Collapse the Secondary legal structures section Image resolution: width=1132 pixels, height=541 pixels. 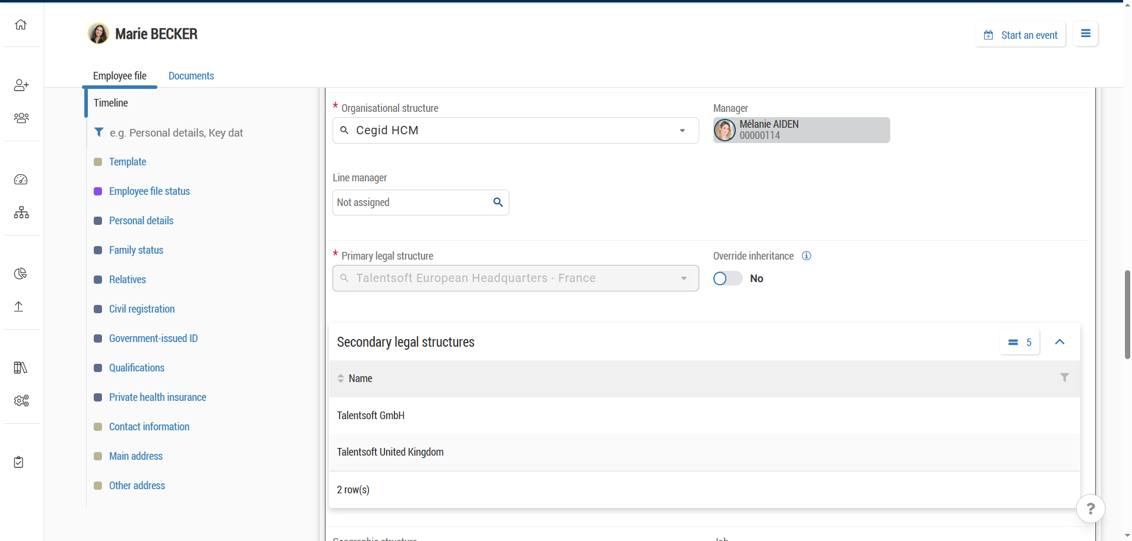pyautogui.click(x=1059, y=342)
